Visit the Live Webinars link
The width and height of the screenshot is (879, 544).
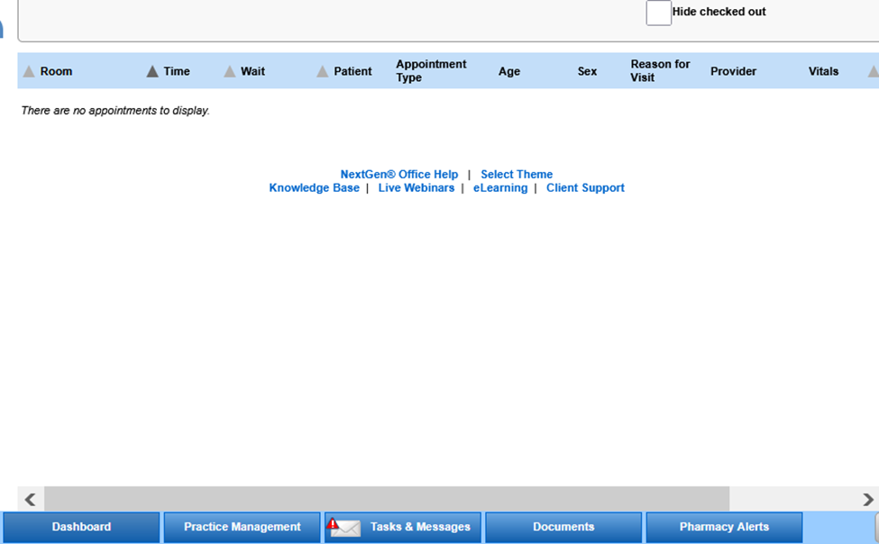coord(416,188)
